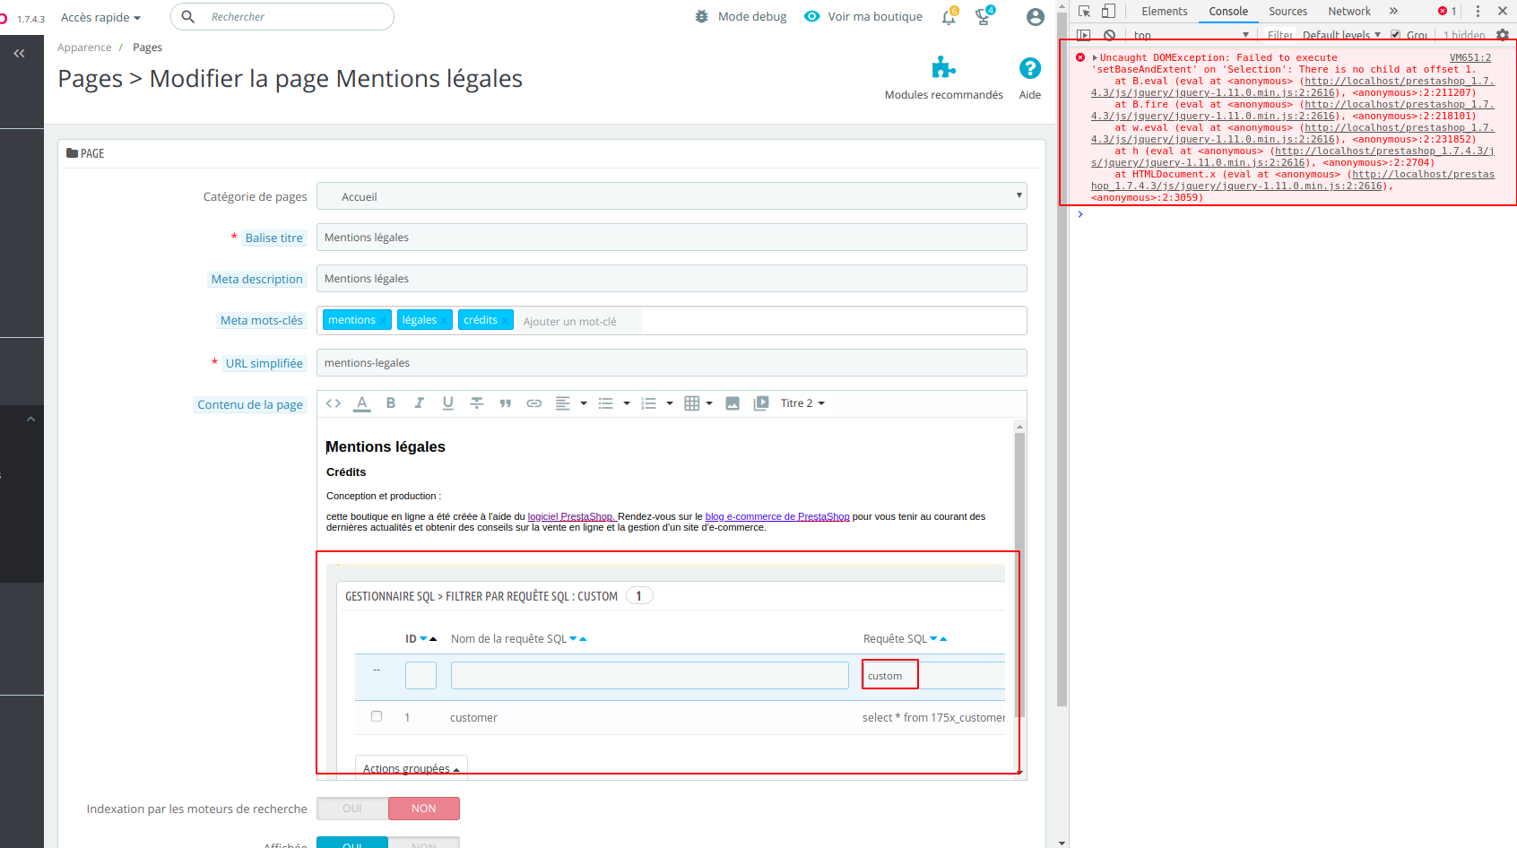Show the console sidebar

point(1084,35)
